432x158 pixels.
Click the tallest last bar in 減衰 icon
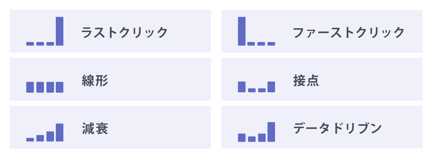[60, 133]
